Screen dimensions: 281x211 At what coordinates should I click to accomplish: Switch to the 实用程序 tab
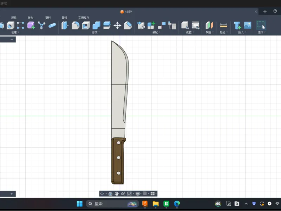click(x=84, y=18)
